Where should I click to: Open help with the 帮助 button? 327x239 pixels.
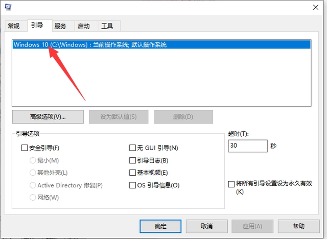[x=298, y=226]
